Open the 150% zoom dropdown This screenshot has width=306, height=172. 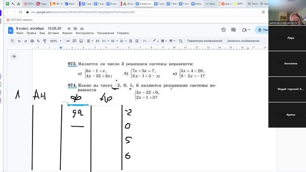[55, 41]
